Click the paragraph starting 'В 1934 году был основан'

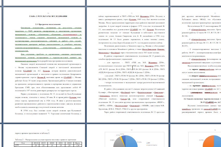(x=48, y=112)
